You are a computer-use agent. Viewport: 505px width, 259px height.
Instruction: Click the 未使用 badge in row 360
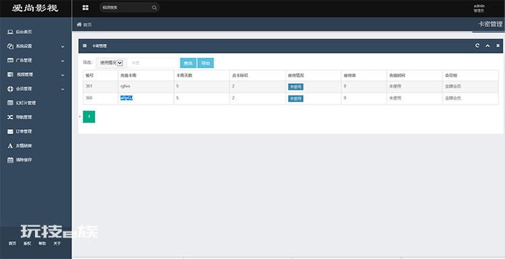click(296, 98)
